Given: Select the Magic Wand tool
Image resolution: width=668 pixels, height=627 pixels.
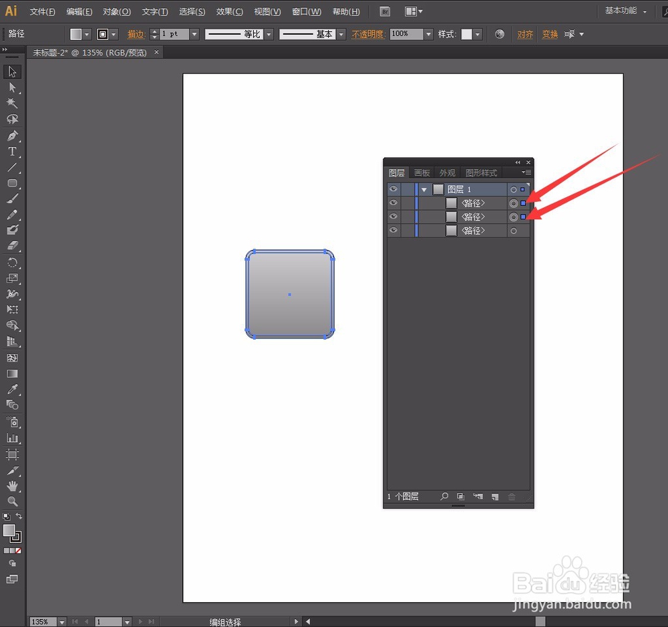Looking at the screenshot, I should (12, 103).
